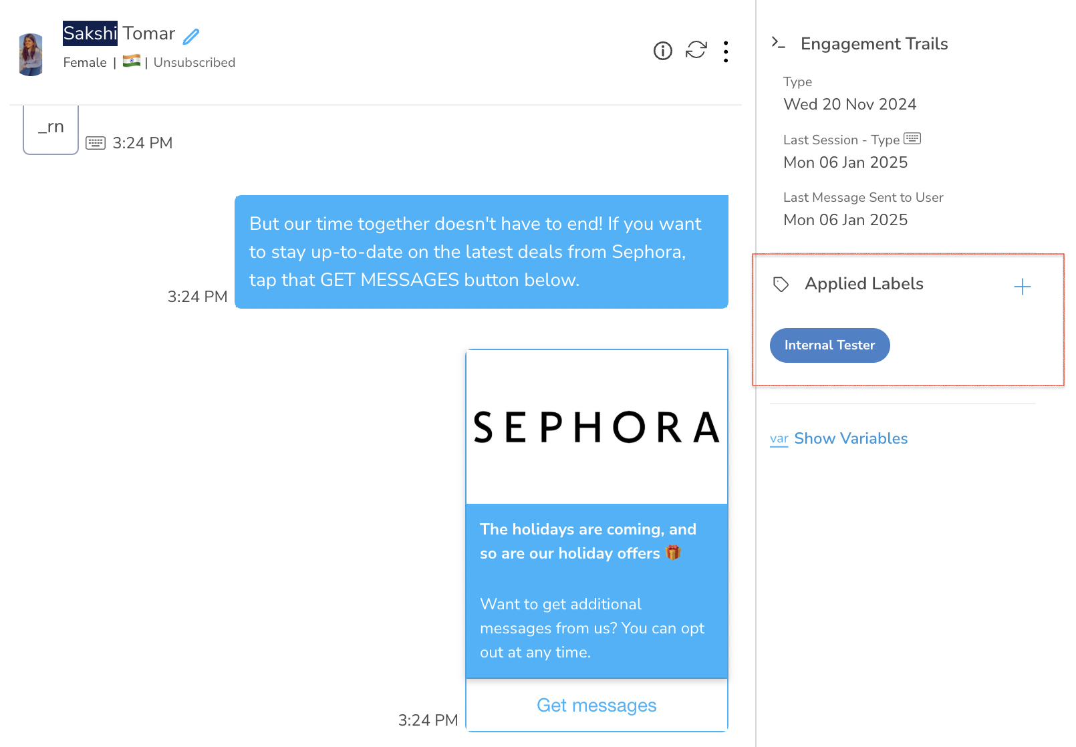Click the highlighted name Sakshi
1076x747 pixels.
pos(90,33)
